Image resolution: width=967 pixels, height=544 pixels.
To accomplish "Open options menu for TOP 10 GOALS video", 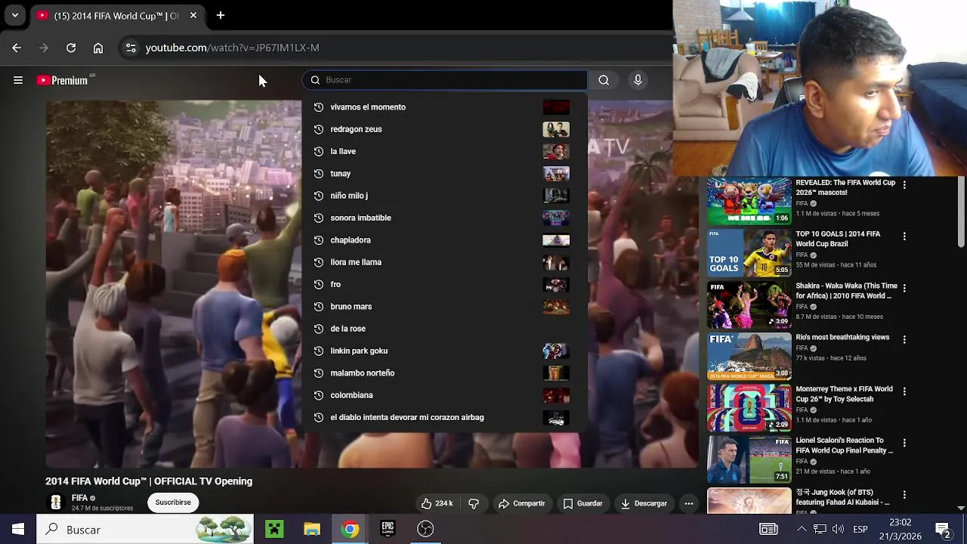I will point(904,236).
